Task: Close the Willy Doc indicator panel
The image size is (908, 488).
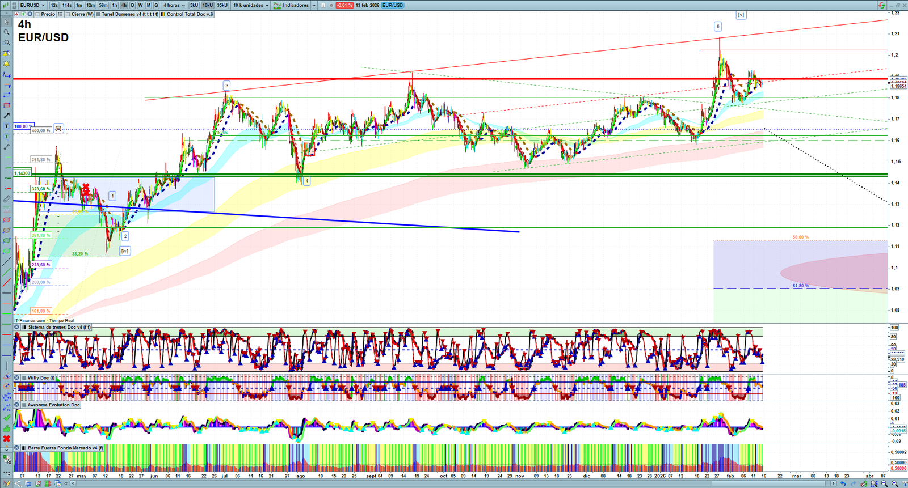Action: point(16,377)
